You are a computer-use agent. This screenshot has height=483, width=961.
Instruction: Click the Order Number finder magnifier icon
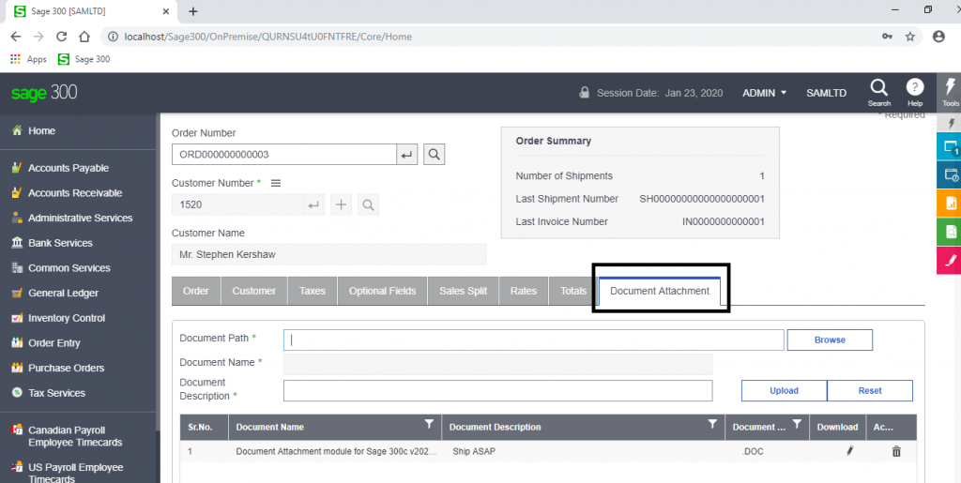(434, 154)
